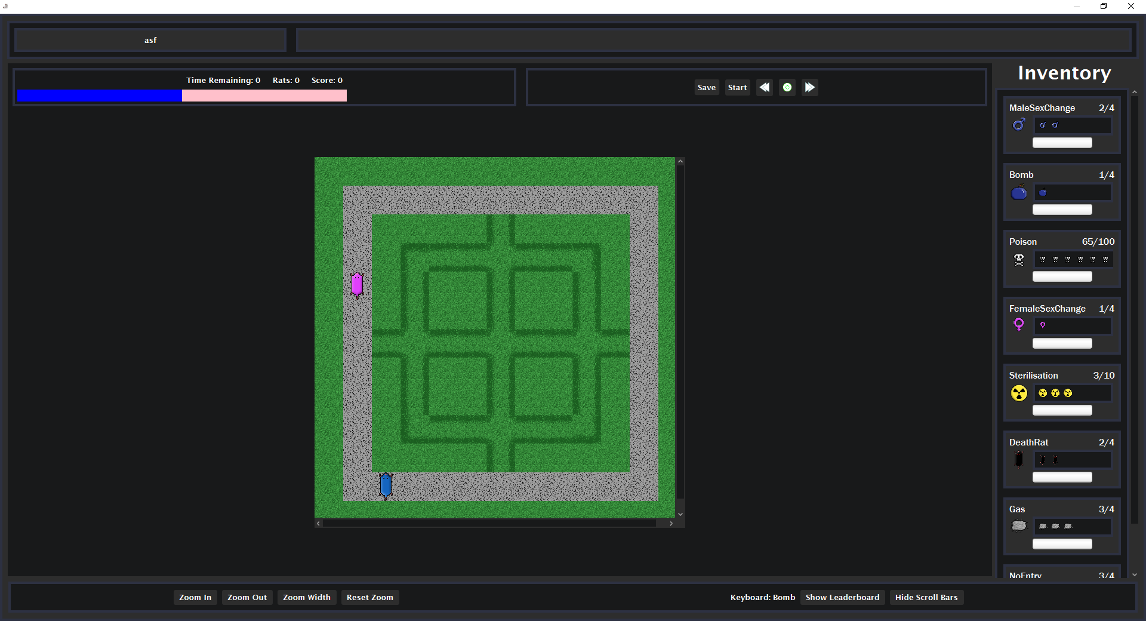Click the Inventory heading
1146x621 pixels.
click(x=1064, y=73)
